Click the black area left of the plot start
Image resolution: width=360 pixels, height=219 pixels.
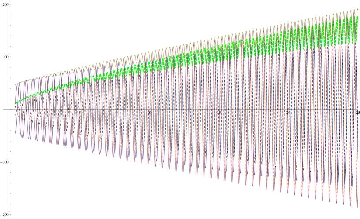[7, 109]
